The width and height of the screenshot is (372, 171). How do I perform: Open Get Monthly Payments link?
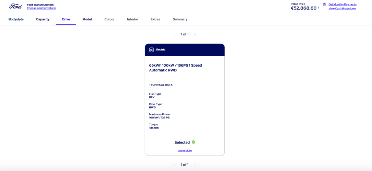[342, 4]
